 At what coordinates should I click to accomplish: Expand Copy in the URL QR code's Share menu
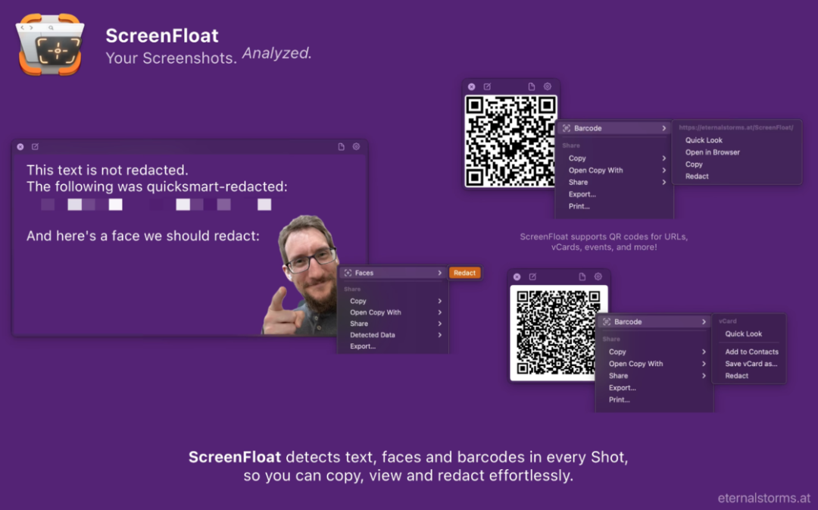[614, 158]
